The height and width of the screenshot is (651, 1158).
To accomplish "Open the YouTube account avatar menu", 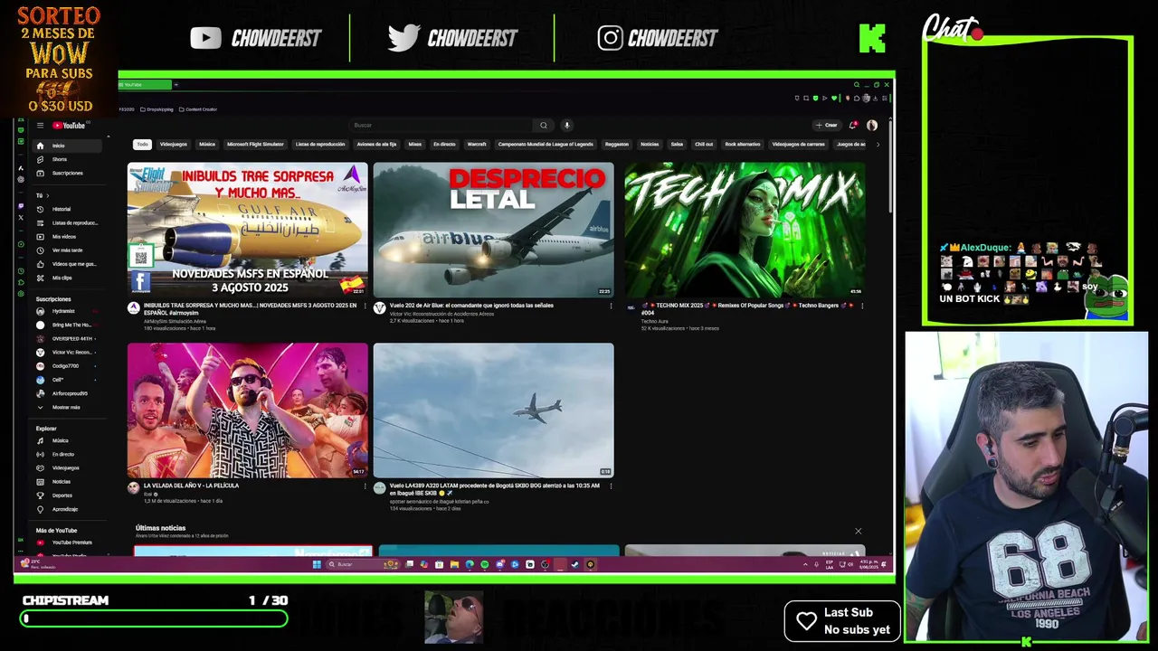I will click(x=872, y=126).
